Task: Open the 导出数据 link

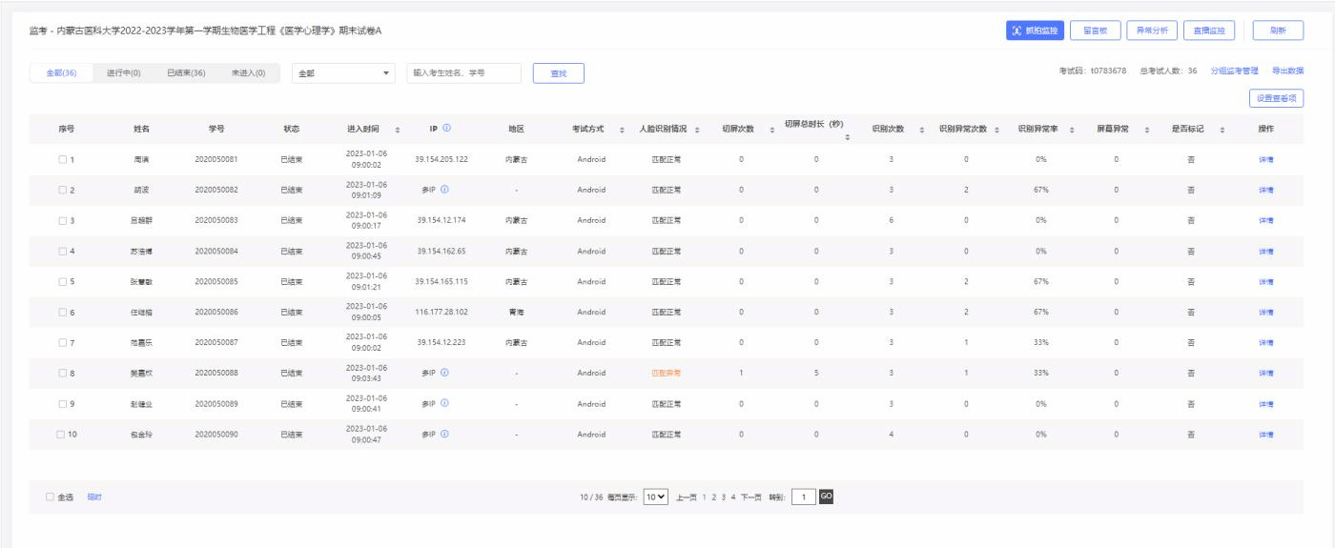Action: (1287, 71)
